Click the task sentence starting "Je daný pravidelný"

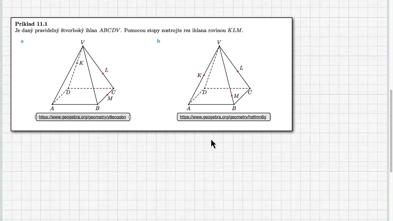tap(129, 30)
